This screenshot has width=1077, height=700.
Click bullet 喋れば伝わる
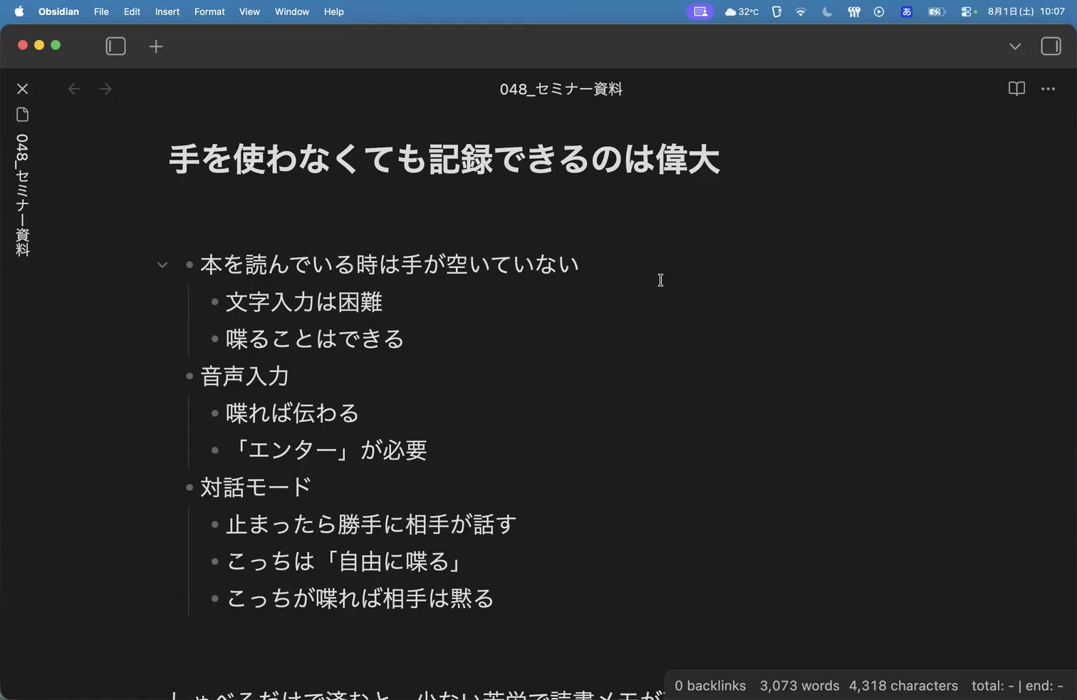(292, 413)
